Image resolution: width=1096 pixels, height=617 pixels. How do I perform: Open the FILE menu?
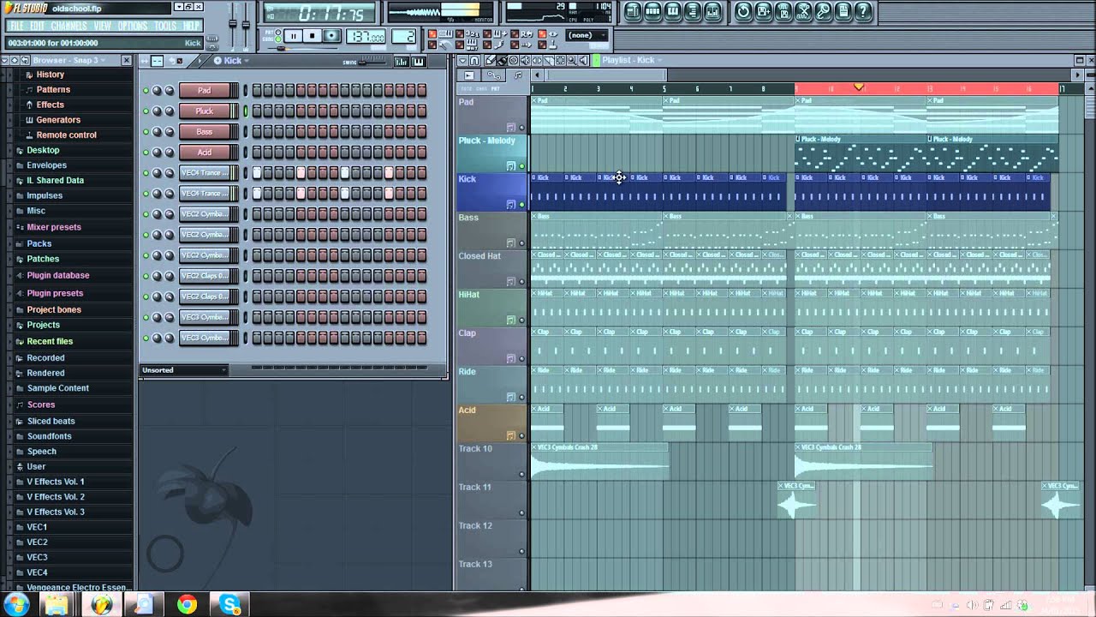[16, 26]
